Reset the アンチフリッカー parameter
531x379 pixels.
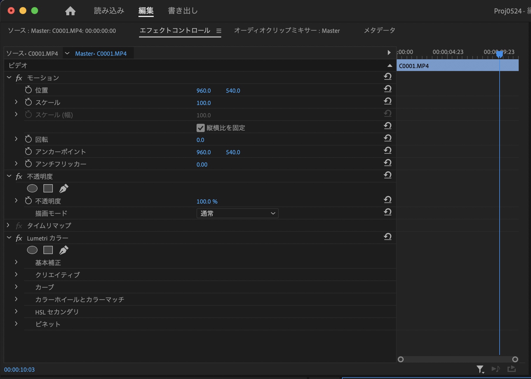tap(388, 163)
